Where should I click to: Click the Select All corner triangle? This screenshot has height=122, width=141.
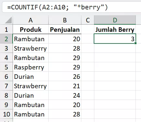pyautogui.click(x=8, y=20)
